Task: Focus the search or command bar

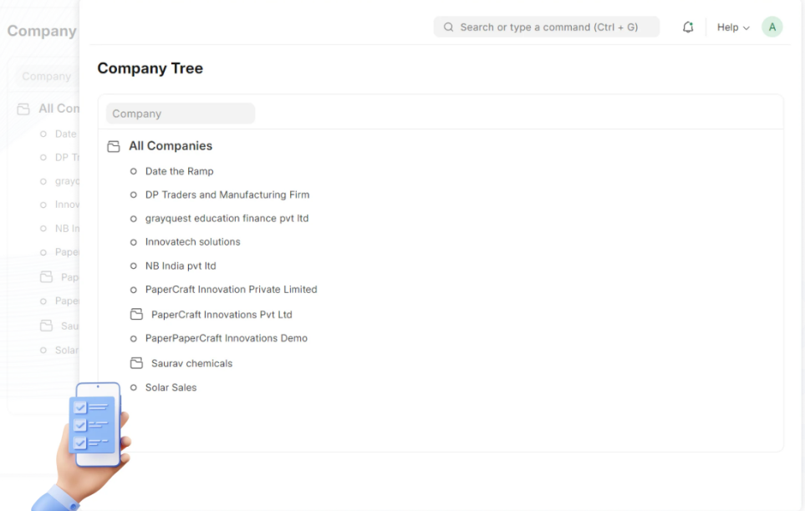Action: [548, 28]
